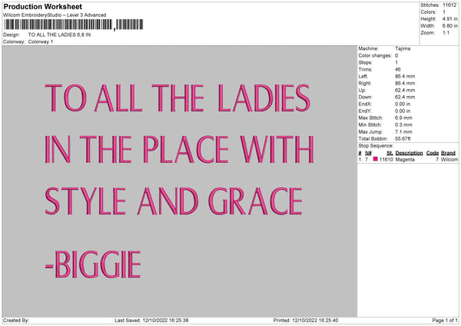Select the Magenta stop sequence row description
Viewport: 461px width, 326px height.
(404, 159)
